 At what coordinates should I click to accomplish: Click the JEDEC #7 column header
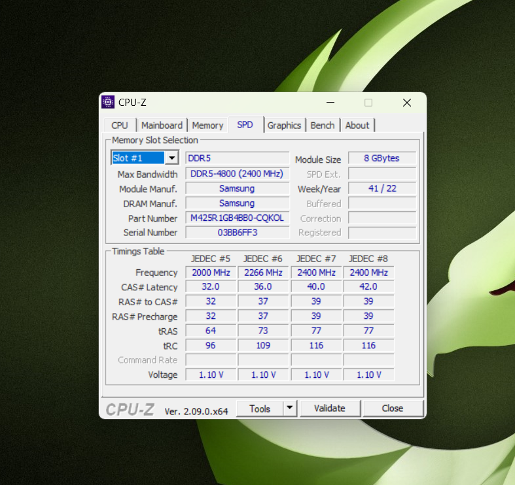tap(316, 259)
